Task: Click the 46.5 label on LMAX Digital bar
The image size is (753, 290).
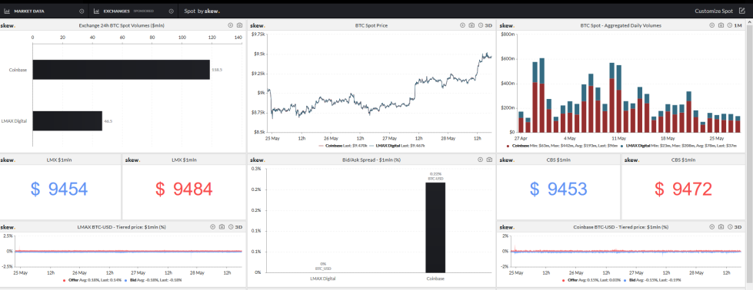Action: 108,121
